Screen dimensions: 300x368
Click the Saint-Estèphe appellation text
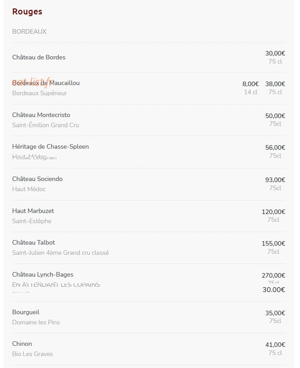[32, 221]
